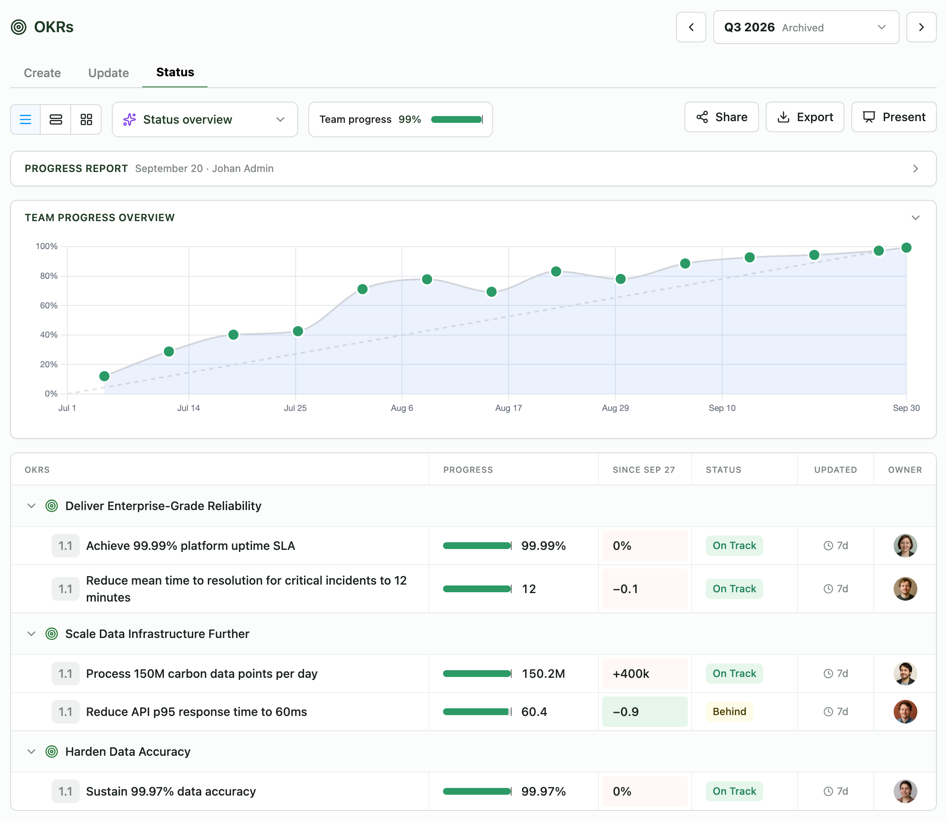Collapse Harden Data Accuracy objective
The height and width of the screenshot is (821, 947).
(x=31, y=752)
